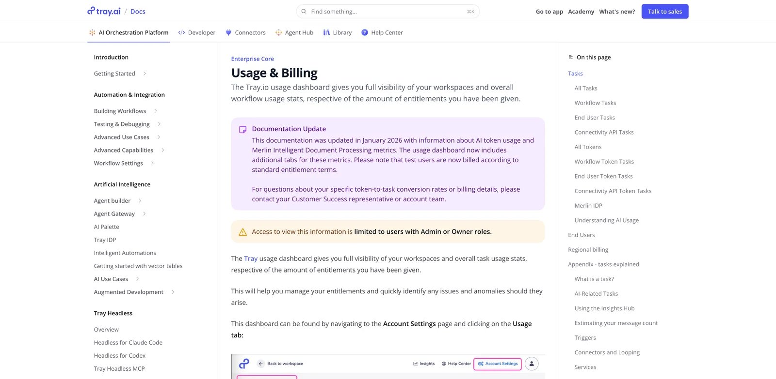Jump to Tasks section in page outline
776x379 pixels.
[x=575, y=74]
